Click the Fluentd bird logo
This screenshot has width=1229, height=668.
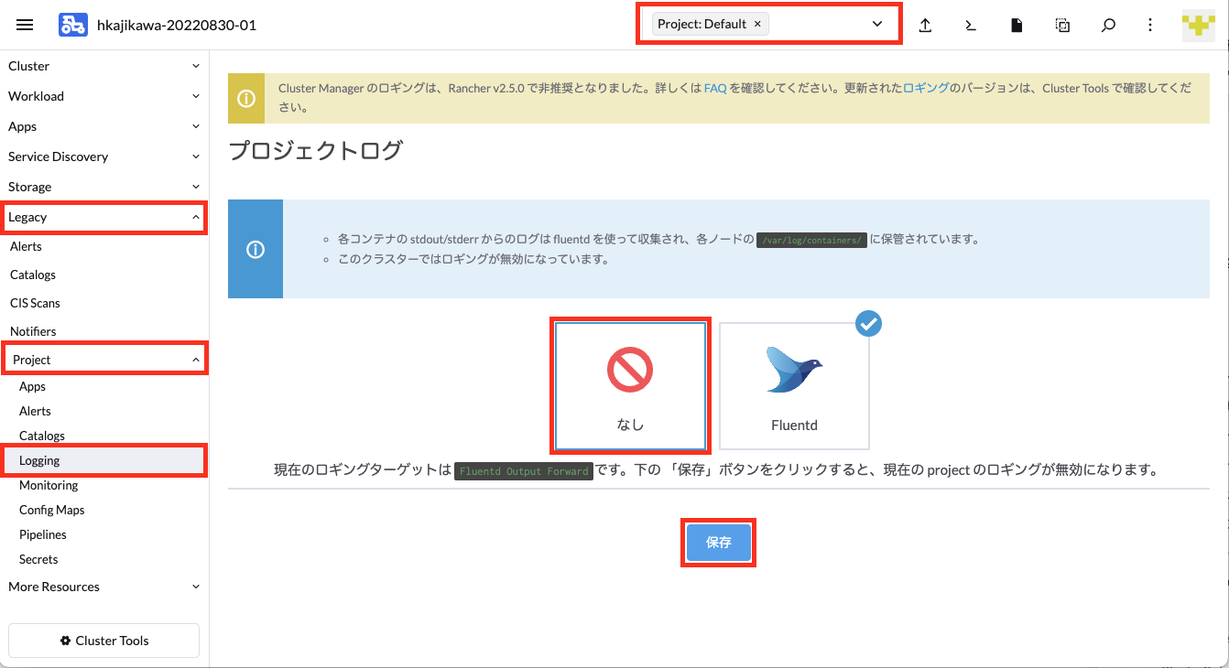(794, 370)
